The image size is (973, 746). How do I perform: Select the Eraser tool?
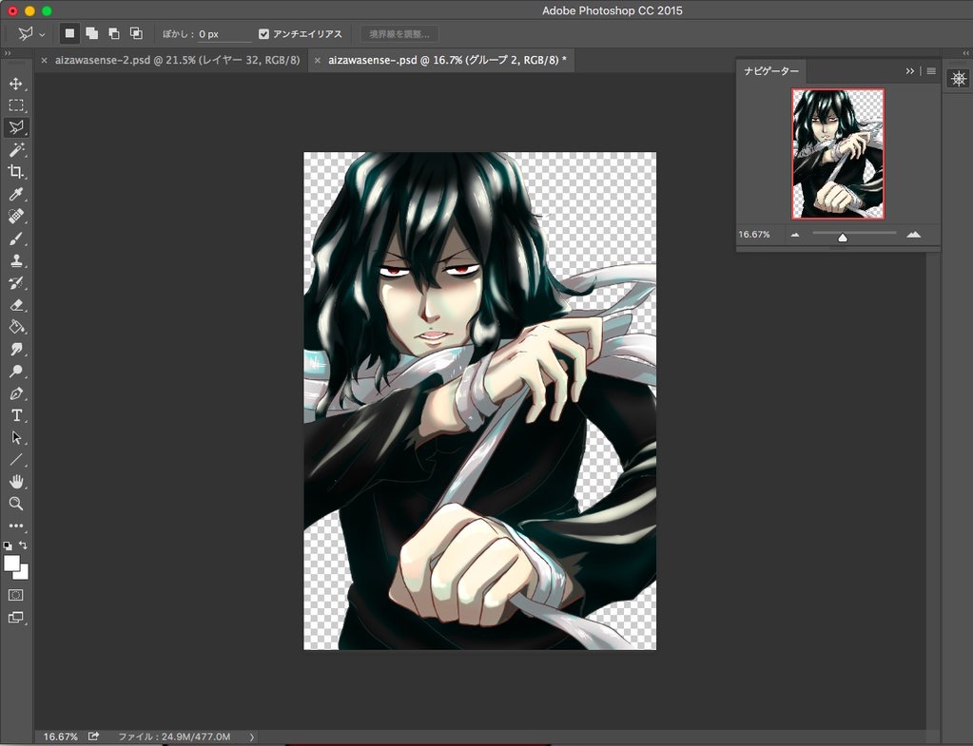(16, 305)
